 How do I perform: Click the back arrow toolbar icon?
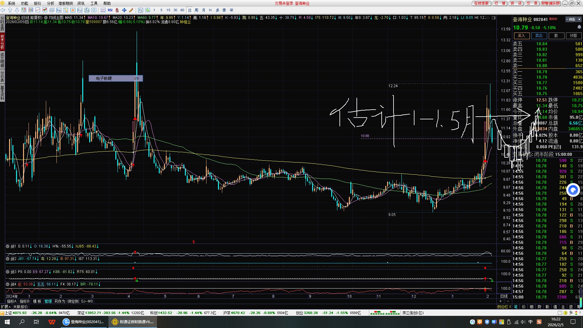pos(3,10)
